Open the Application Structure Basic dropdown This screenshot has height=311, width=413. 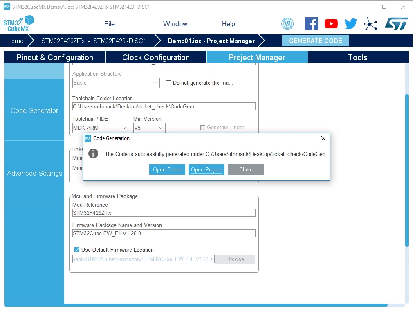116,83
